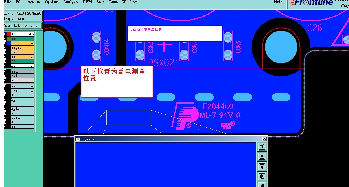Image resolution: width=349 pixels, height=187 pixels.
Task: Select the v-cut layer name
Action: [22, 113]
